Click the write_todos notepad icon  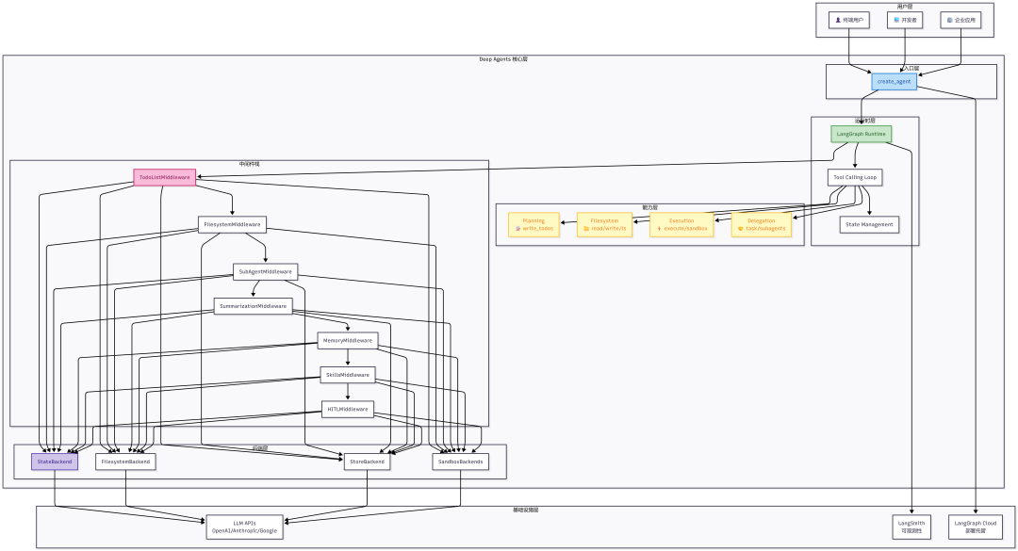tap(518, 229)
